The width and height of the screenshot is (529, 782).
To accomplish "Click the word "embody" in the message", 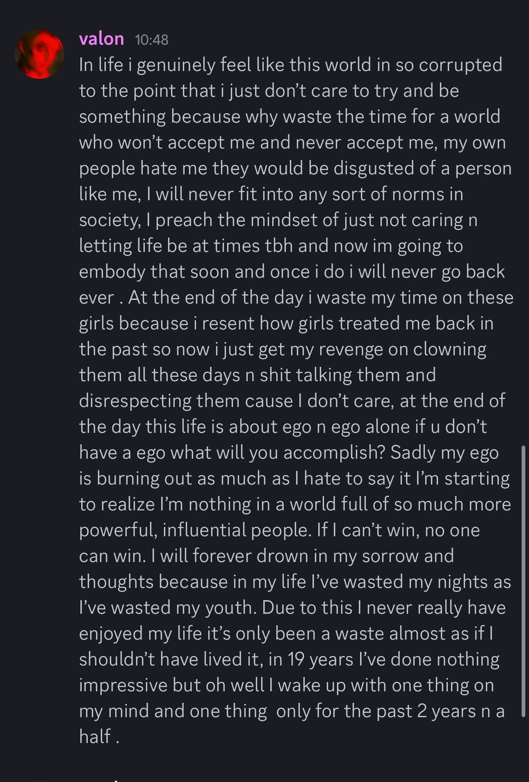I will coord(112,272).
